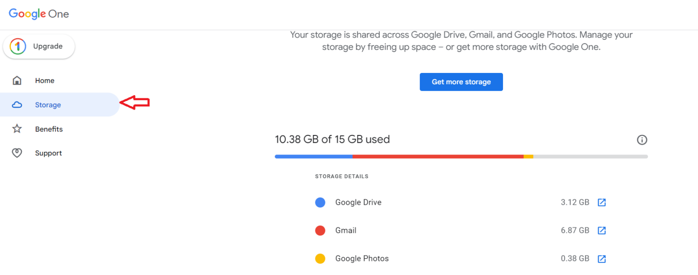Click the Upgrade pill button
698x275 pixels.
click(x=39, y=46)
